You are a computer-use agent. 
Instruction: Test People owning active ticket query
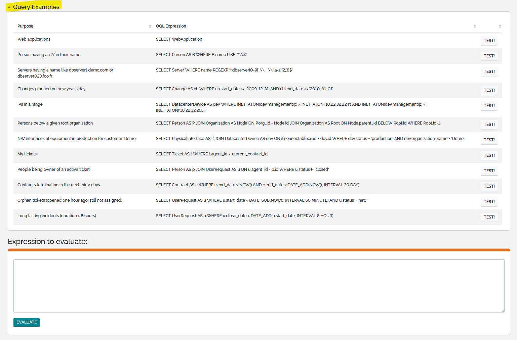(x=489, y=171)
